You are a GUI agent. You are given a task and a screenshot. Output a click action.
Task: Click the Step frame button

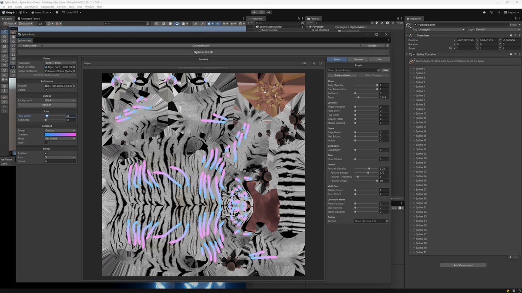click(x=268, y=12)
